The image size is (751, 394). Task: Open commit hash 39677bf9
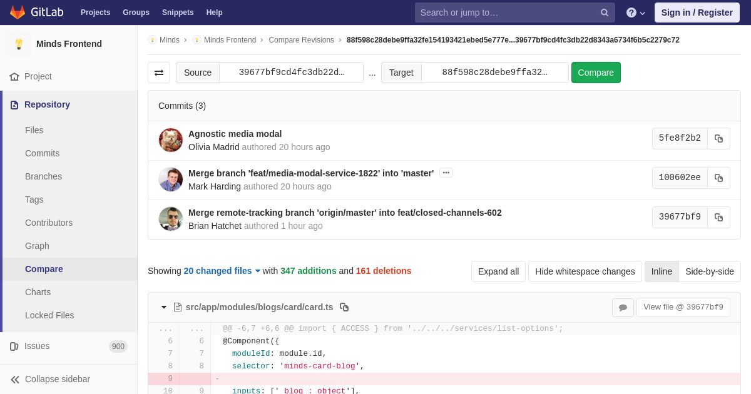coord(680,217)
